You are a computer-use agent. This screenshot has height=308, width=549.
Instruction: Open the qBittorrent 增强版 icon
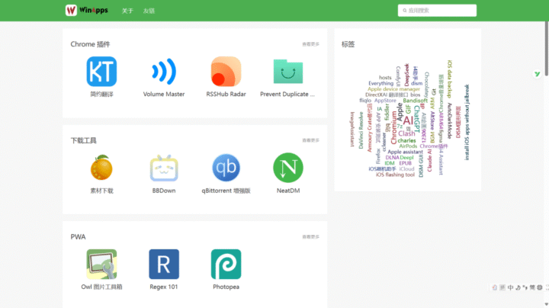226,168
